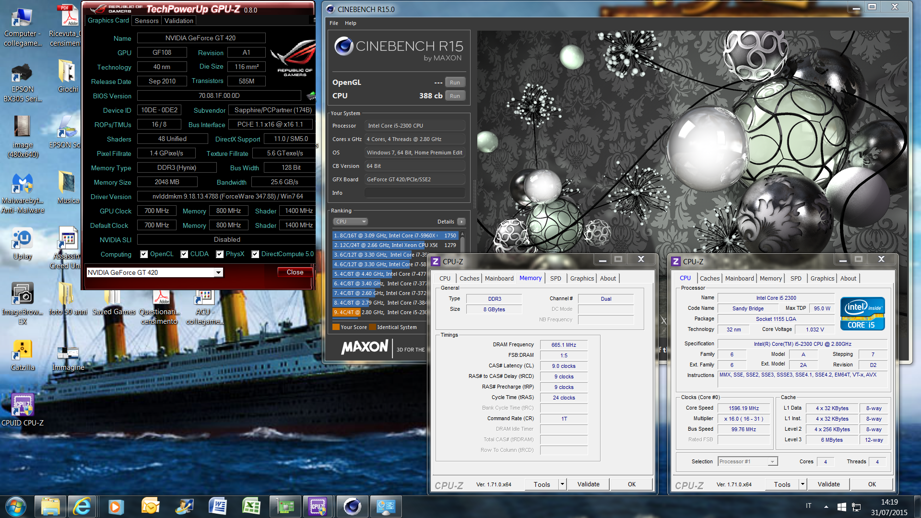The image size is (921, 518).
Task: Open Questionario censimento PDF icon
Action: click(160, 307)
